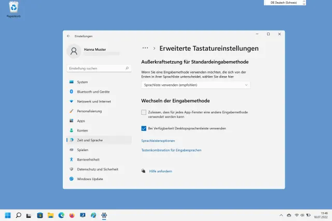The height and width of the screenshot is (221, 332).
Task: Click the volume speaker tray icon
Action: point(302,215)
